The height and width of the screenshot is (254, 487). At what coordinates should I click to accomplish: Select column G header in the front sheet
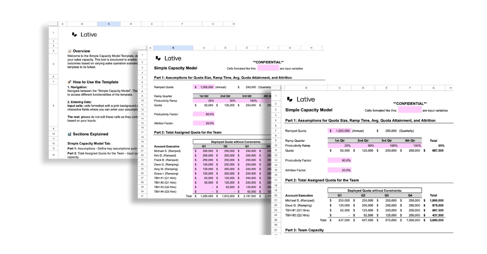[433, 88]
